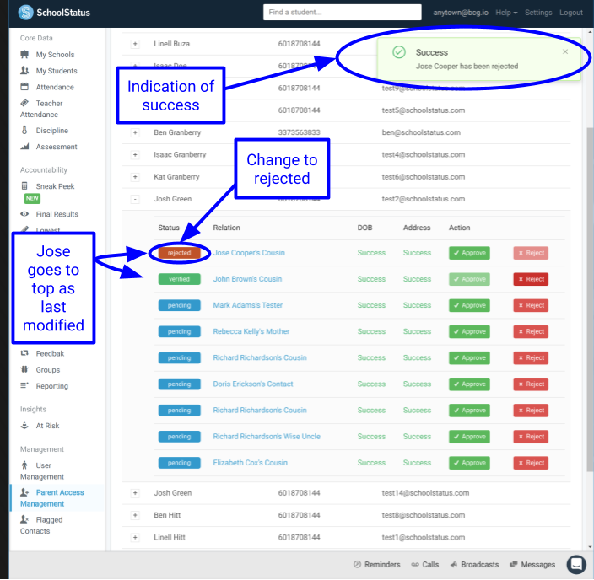The image size is (594, 580).
Task: Reject John Brown's Cousin request
Action: pos(531,279)
